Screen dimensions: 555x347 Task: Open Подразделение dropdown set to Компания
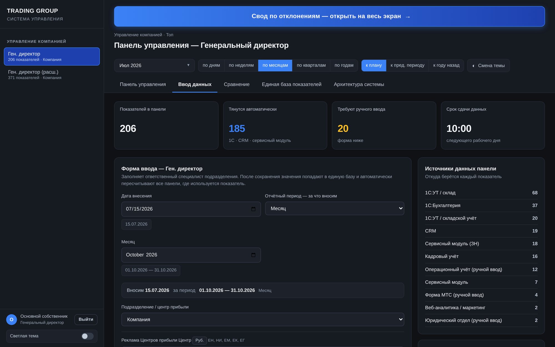point(263,320)
